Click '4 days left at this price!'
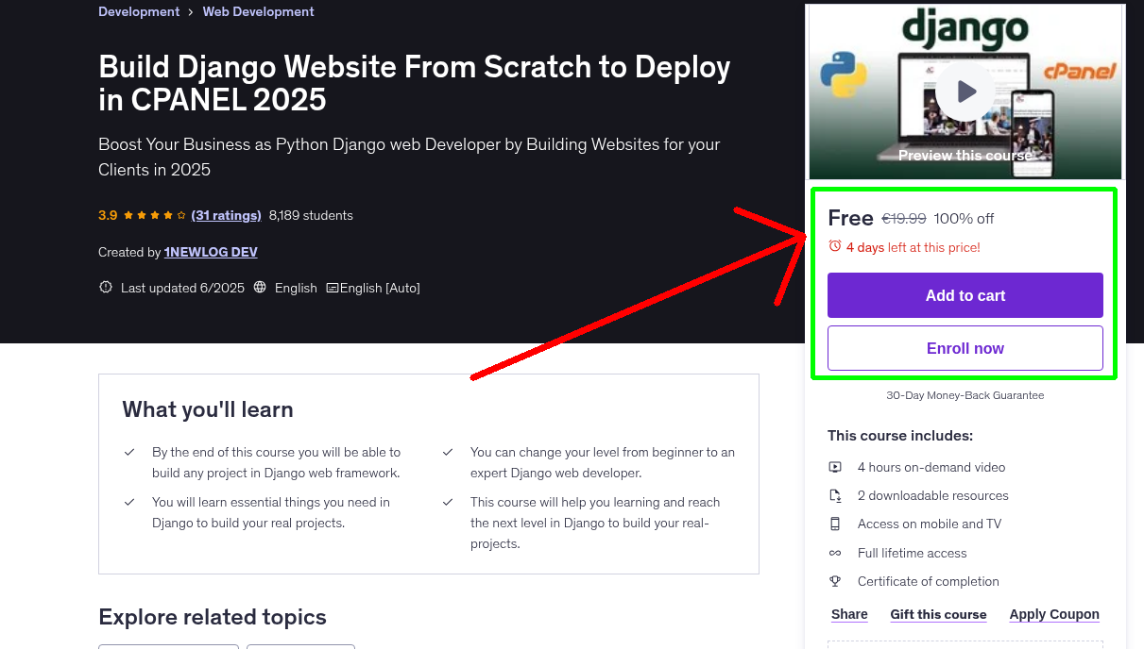1144x649 pixels. (913, 247)
